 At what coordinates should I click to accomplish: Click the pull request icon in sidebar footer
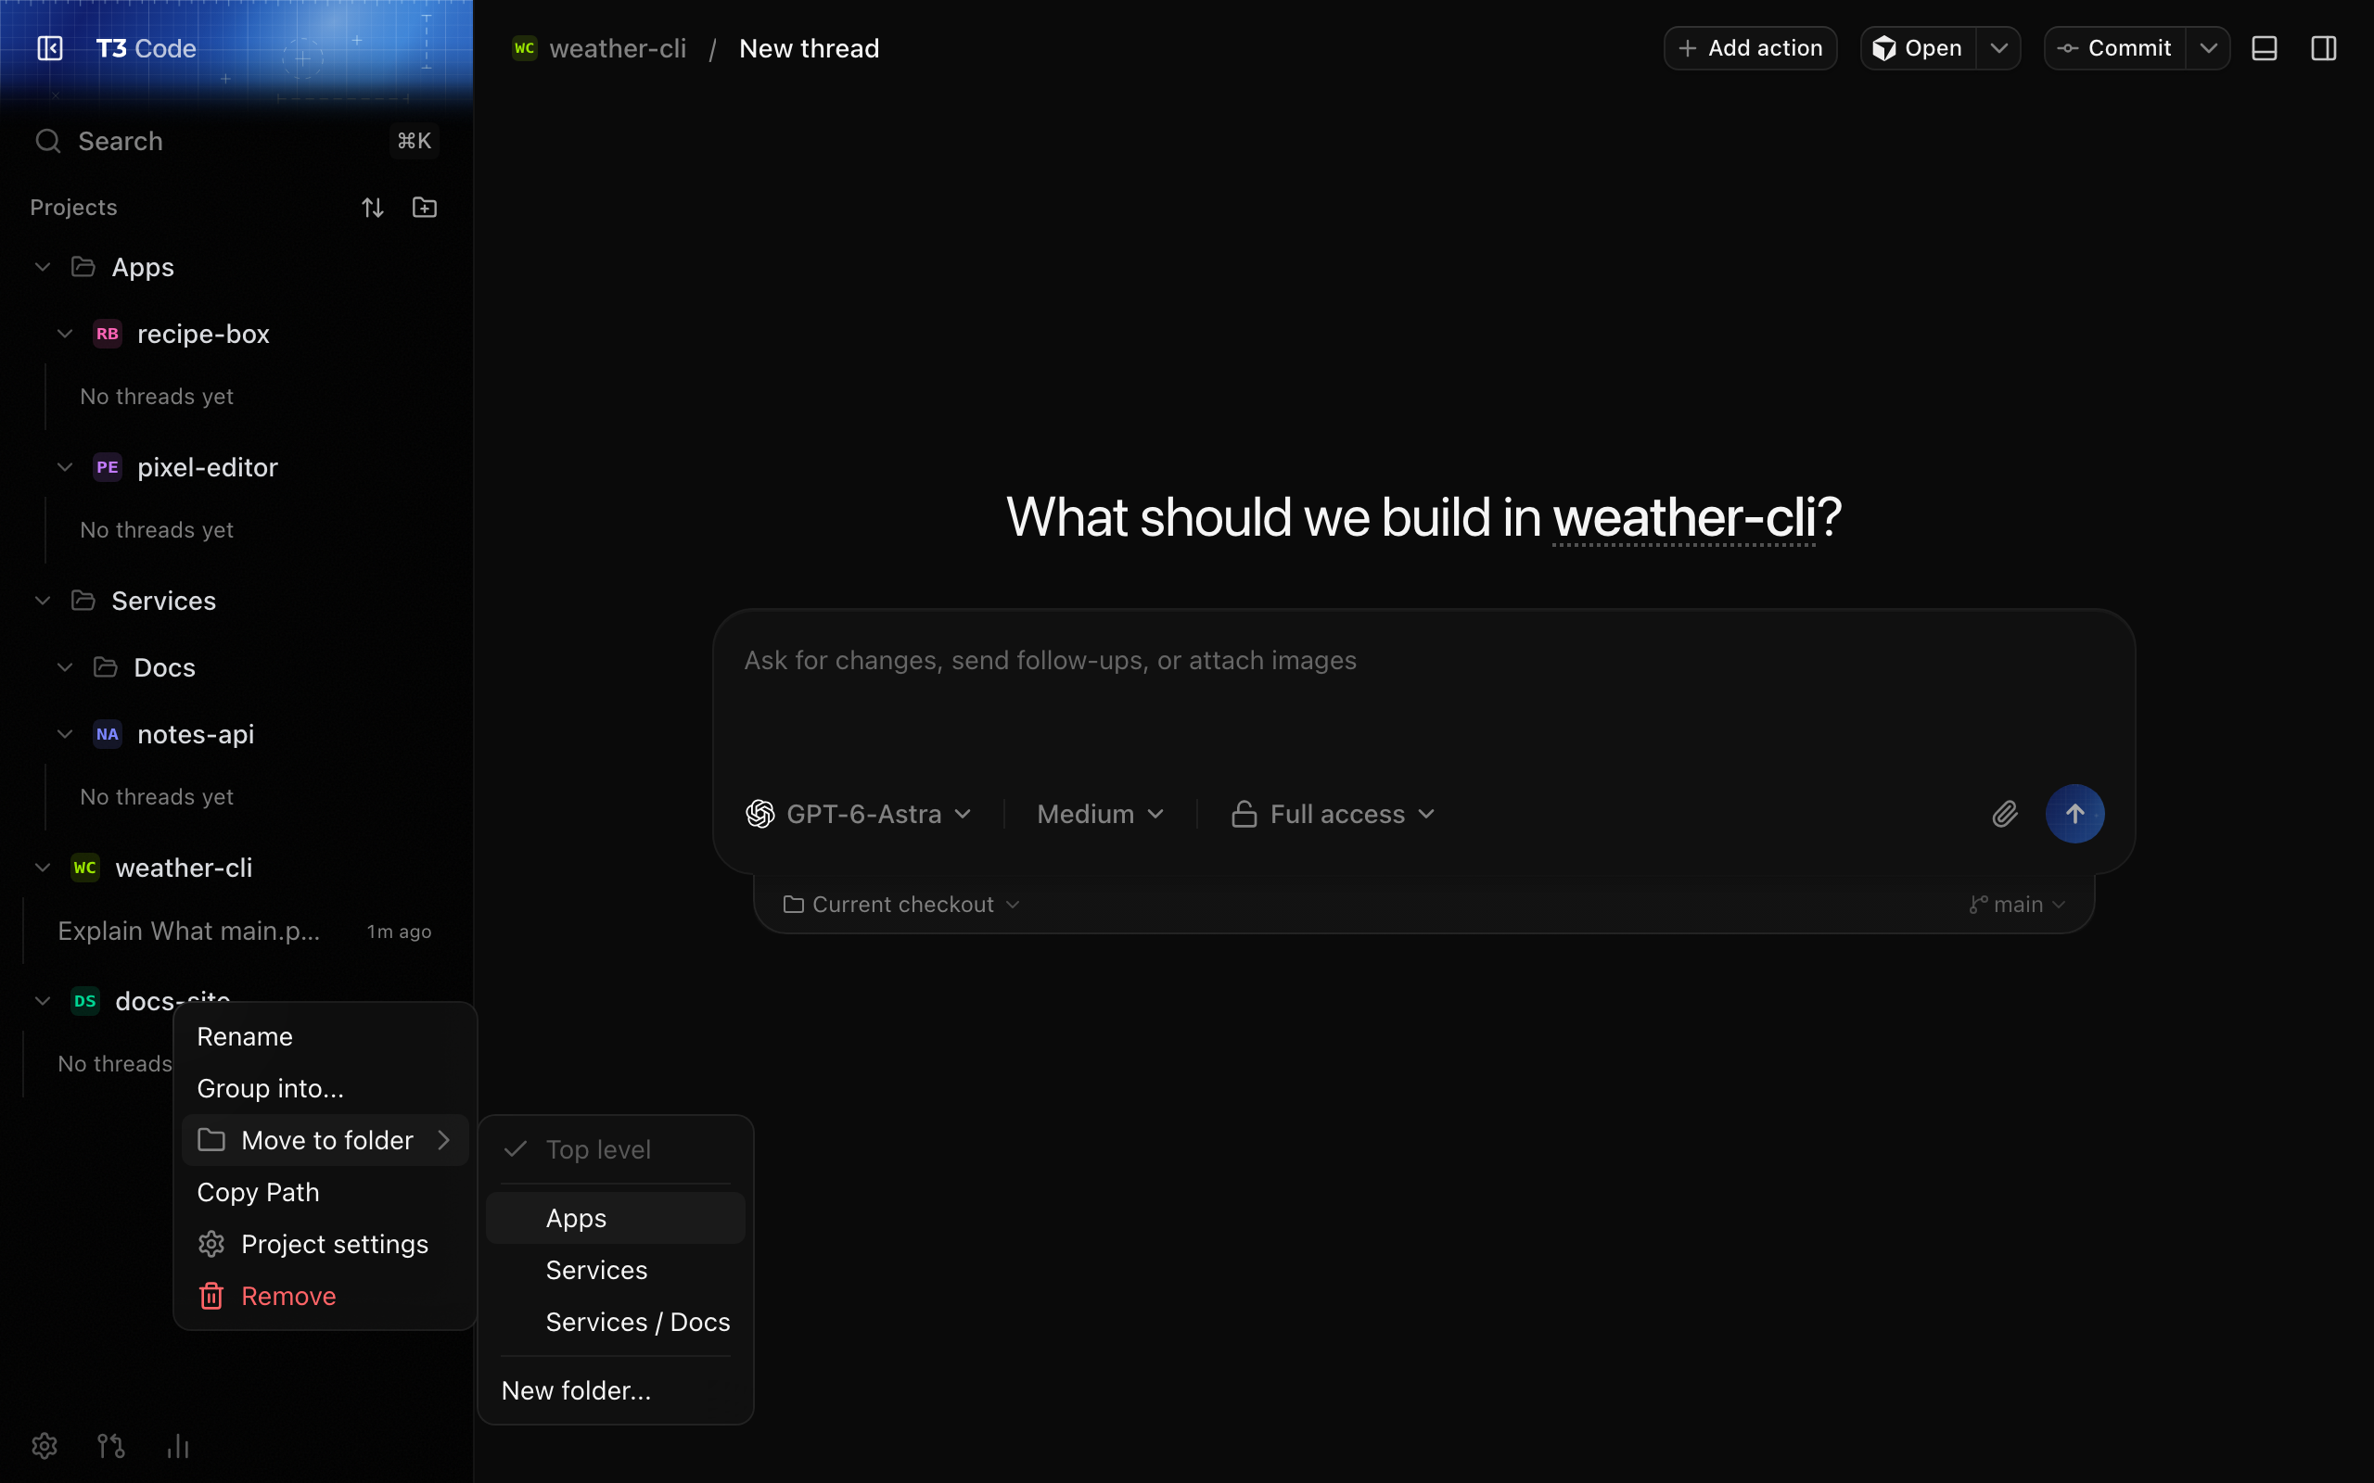(x=111, y=1446)
